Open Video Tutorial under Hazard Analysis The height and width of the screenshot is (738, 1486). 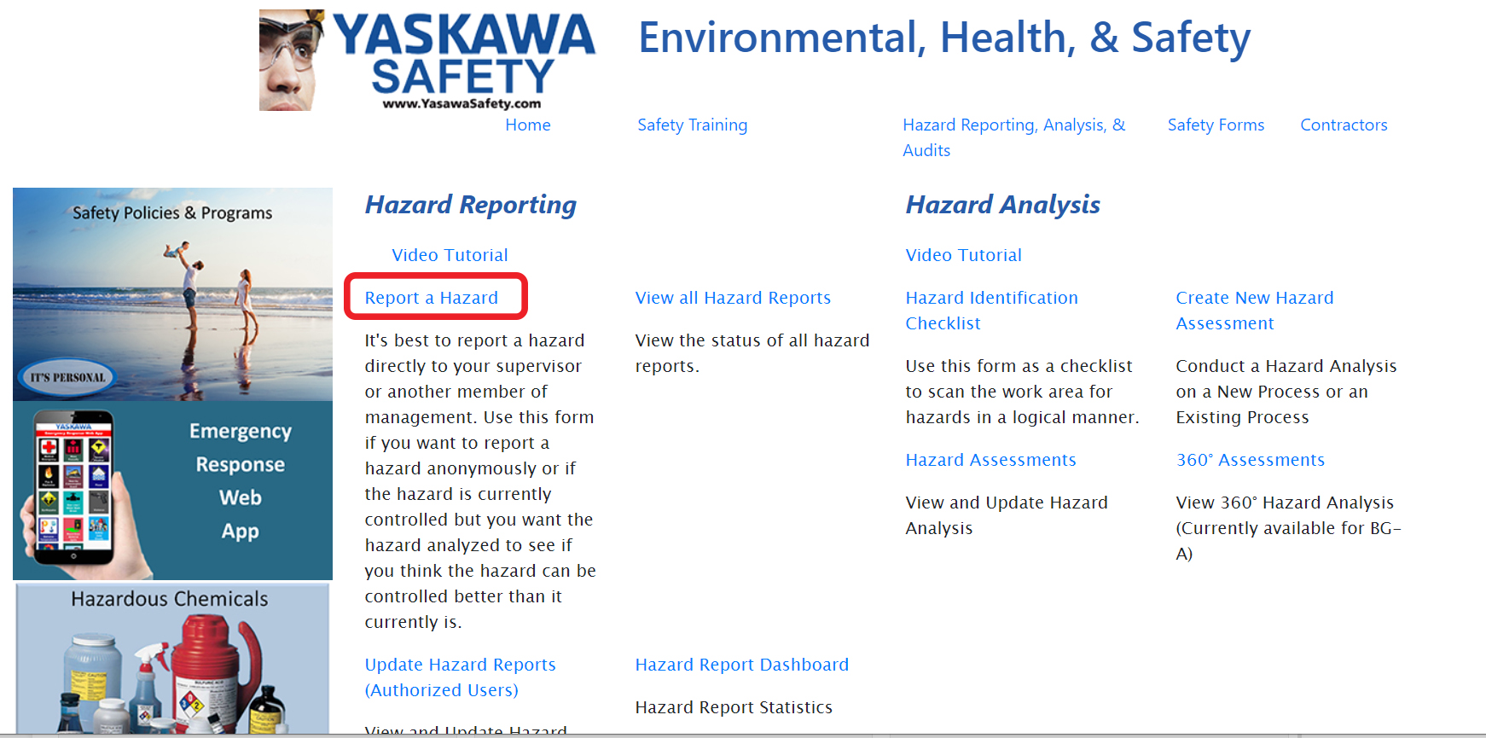963,255
